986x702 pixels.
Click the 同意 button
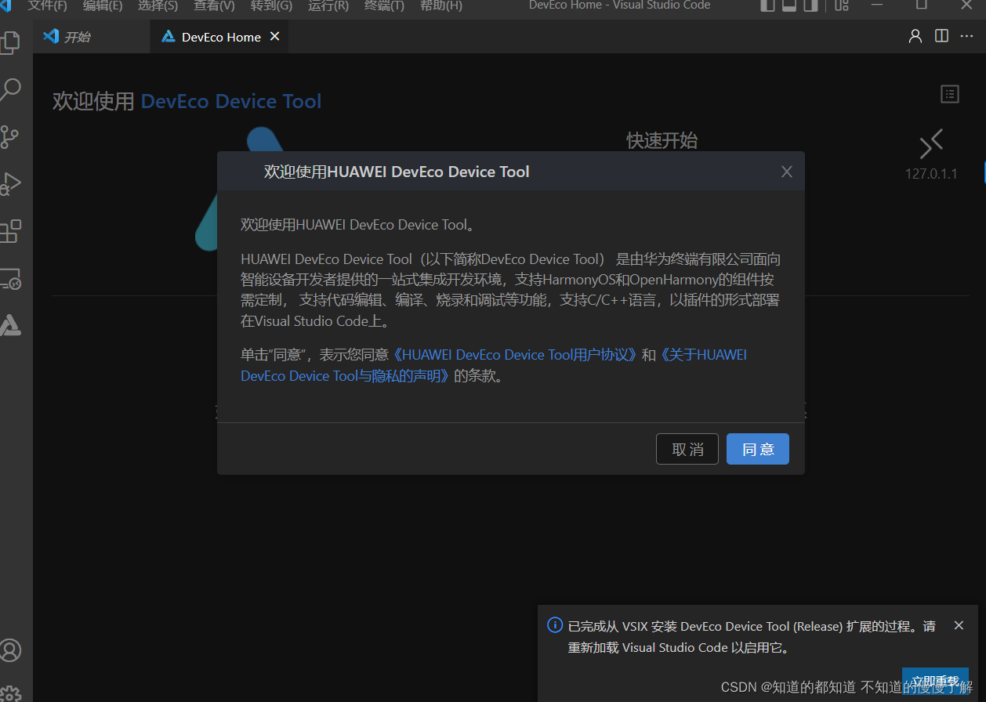(758, 449)
